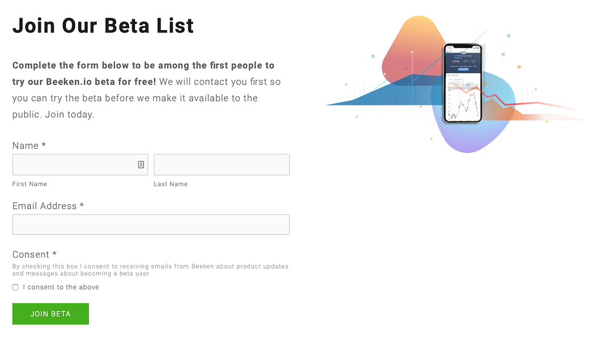Image resolution: width=606 pixels, height=342 pixels.
Task: Click into the Email Address field
Action: click(x=151, y=225)
